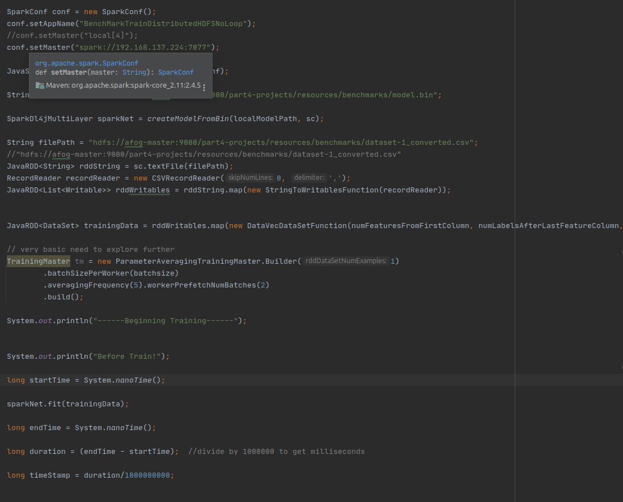The image size is (623, 502).
Task: Click the filePath hdfs dataset string literal
Action: point(281,143)
